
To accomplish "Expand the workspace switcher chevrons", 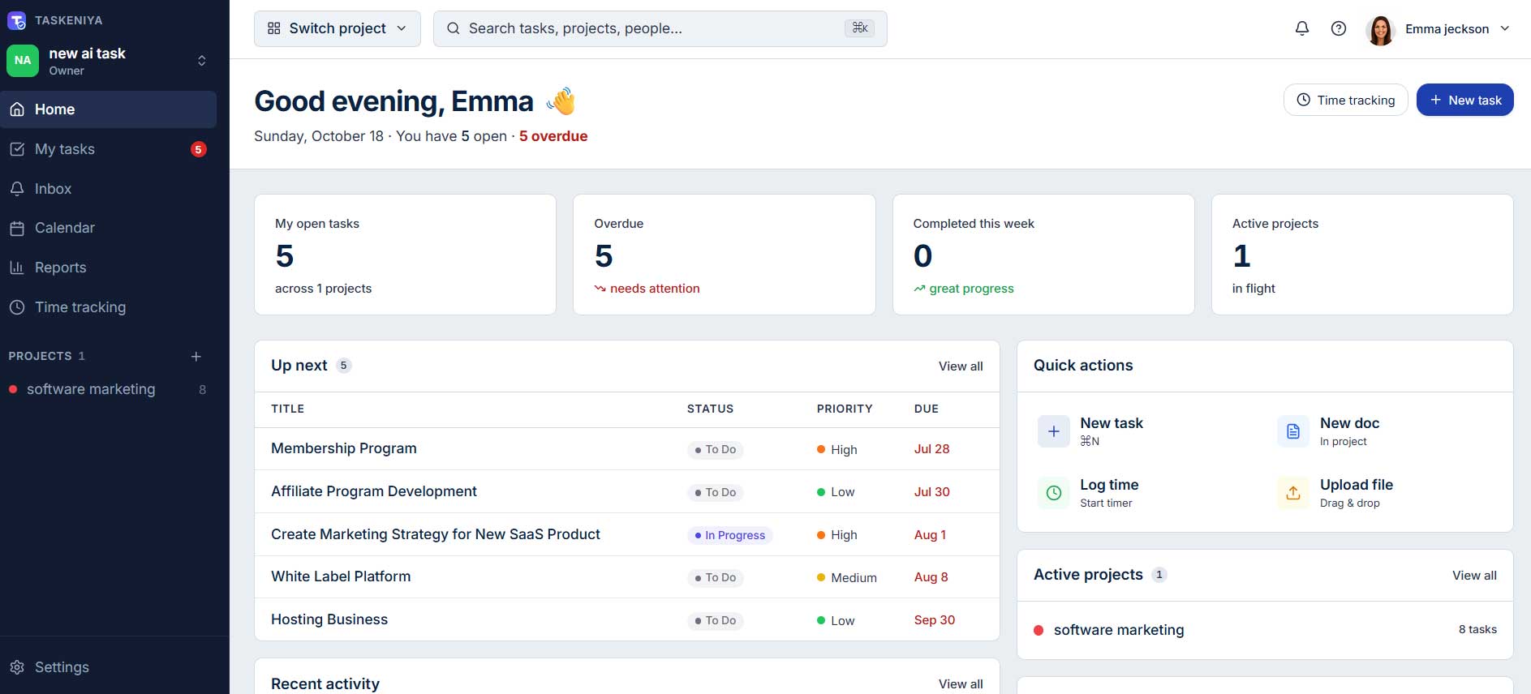I will [202, 61].
